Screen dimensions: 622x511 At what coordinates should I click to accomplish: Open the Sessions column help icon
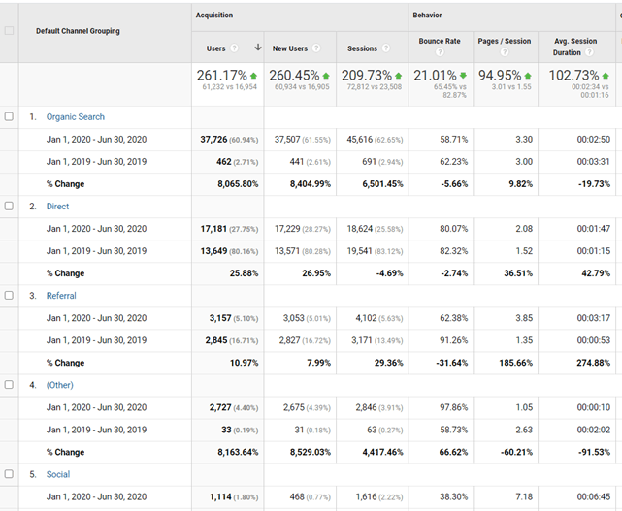tap(385, 48)
